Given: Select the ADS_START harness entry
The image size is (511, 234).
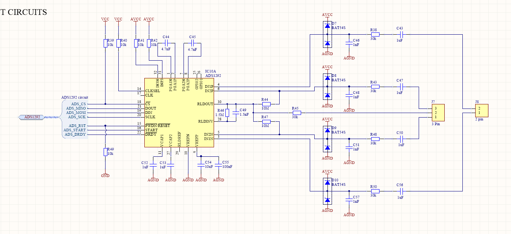Looking at the screenshot, I should pos(75,130).
